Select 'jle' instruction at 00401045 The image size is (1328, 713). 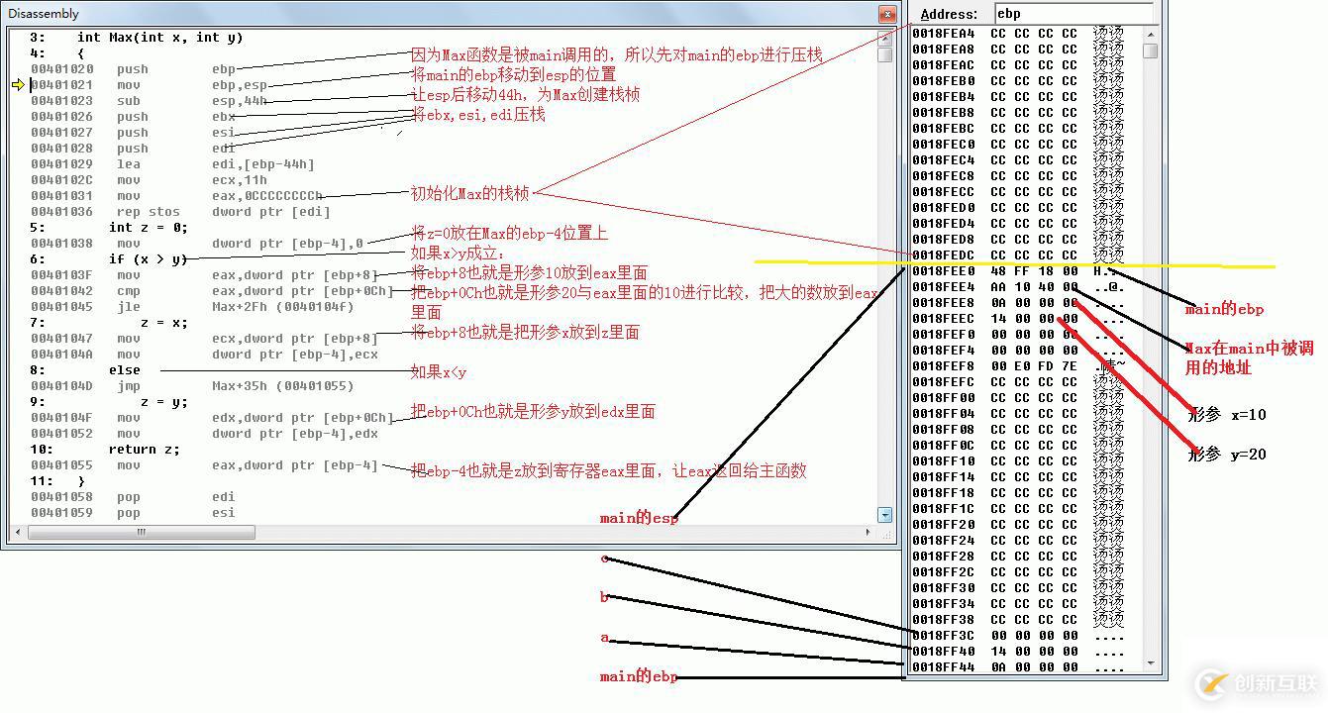[x=192, y=307]
